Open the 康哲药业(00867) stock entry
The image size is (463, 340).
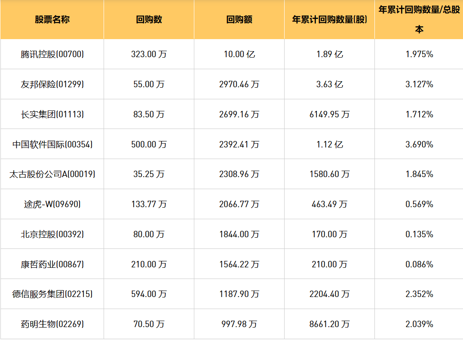[x=52, y=264]
